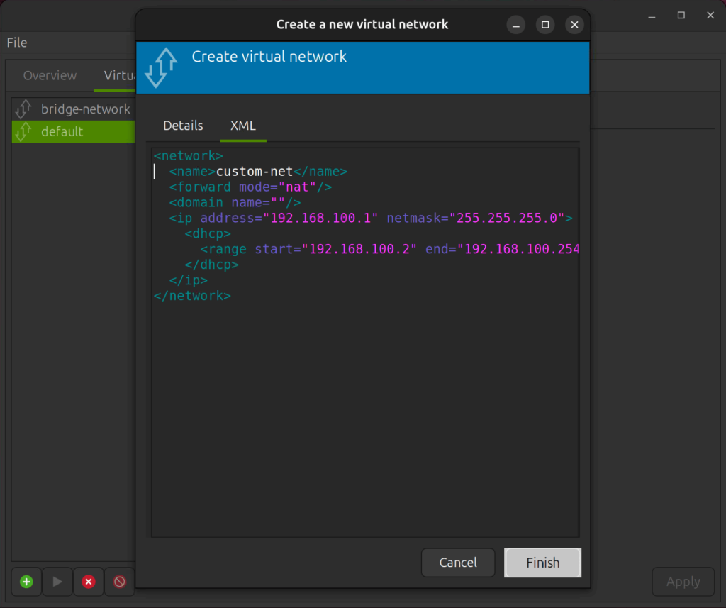726x608 pixels.
Task: Select the bridge-network entry
Action: click(85, 109)
